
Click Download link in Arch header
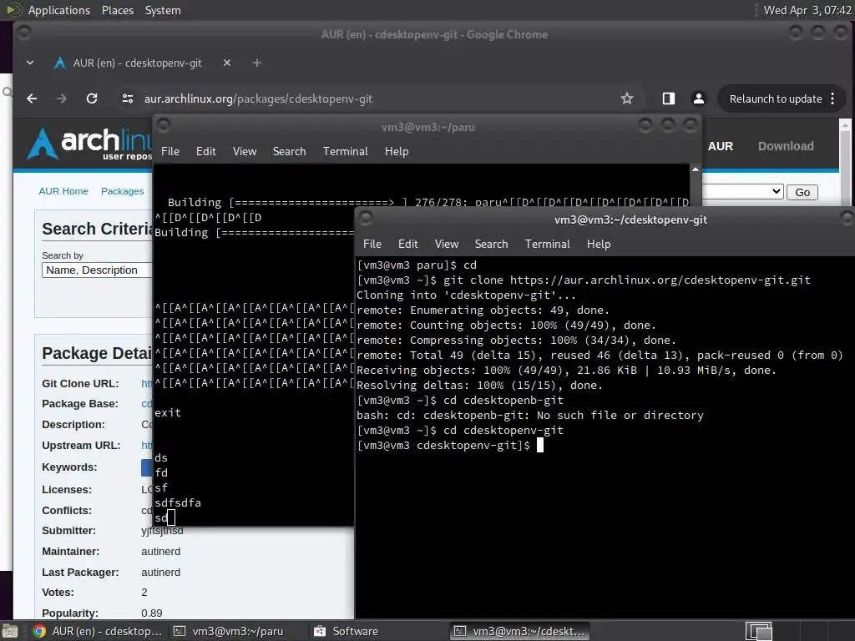pyautogui.click(x=786, y=146)
